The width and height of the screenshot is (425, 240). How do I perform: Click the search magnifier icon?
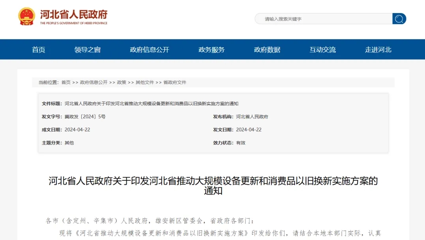[x=399, y=19]
